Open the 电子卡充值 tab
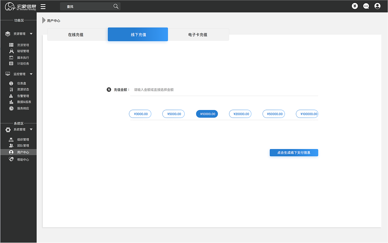 (198, 35)
